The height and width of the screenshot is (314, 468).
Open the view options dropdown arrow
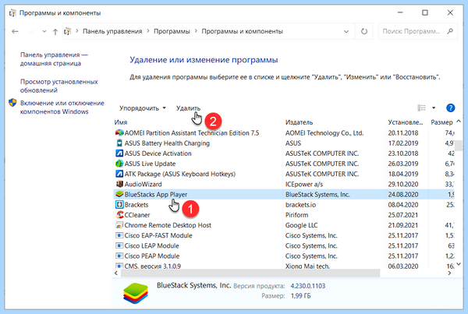tap(434, 108)
